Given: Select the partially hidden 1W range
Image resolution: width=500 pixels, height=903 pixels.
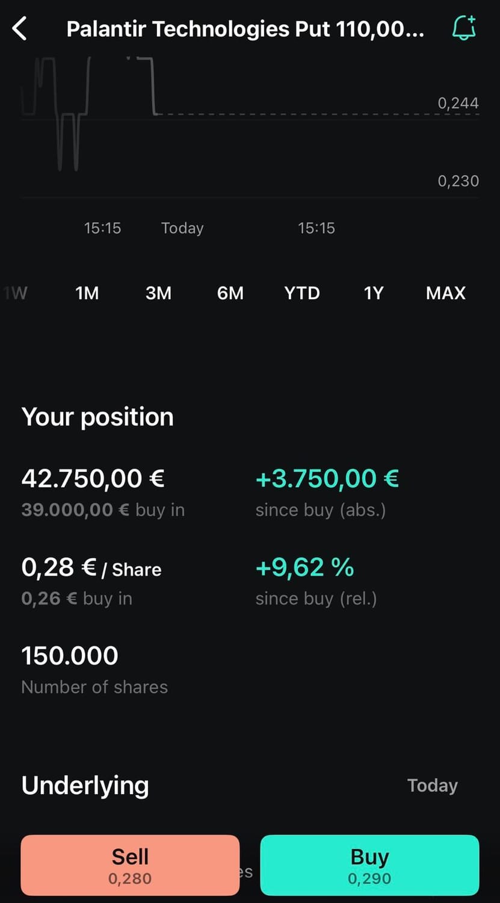Looking at the screenshot, I should point(16,293).
